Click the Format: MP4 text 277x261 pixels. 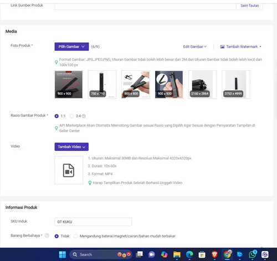(x=100, y=174)
